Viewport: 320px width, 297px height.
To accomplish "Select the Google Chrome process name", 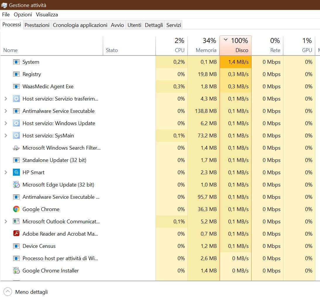I will [41, 209].
